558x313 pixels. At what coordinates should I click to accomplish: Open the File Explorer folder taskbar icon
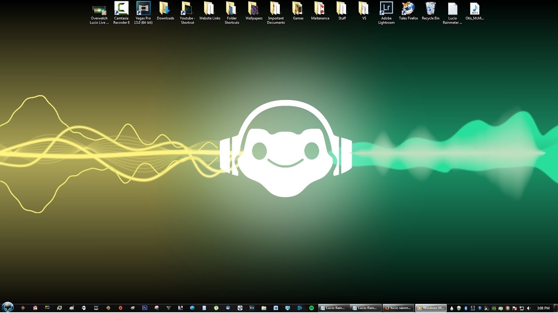coord(264,308)
